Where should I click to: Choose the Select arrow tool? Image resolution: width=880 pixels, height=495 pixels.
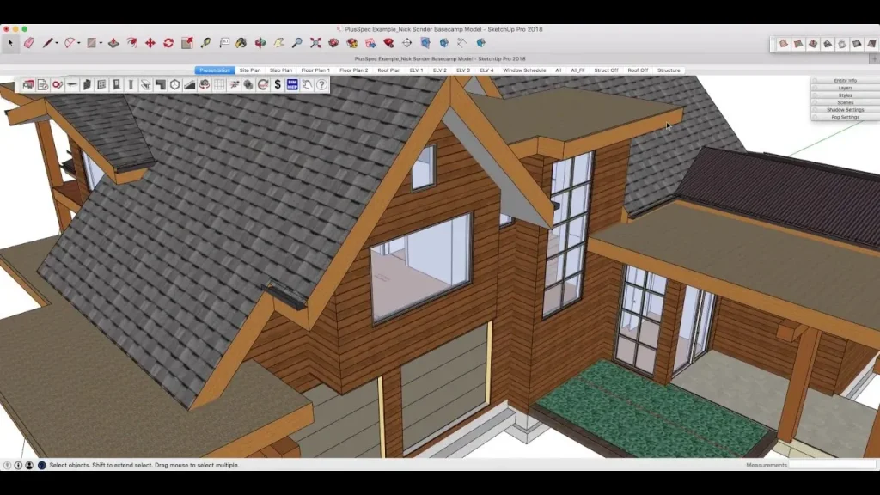click(10, 43)
